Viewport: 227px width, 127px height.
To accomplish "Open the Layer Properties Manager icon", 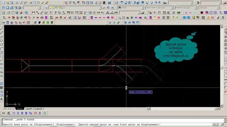I will click(46, 7).
